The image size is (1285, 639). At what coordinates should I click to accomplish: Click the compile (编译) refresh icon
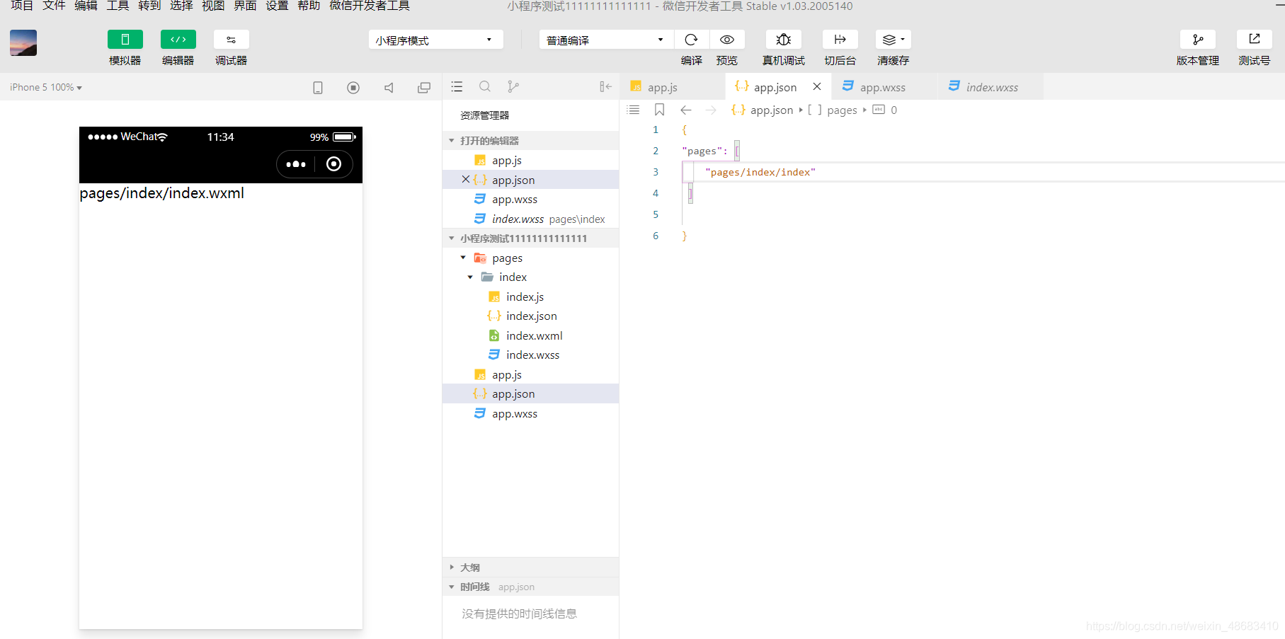click(692, 40)
